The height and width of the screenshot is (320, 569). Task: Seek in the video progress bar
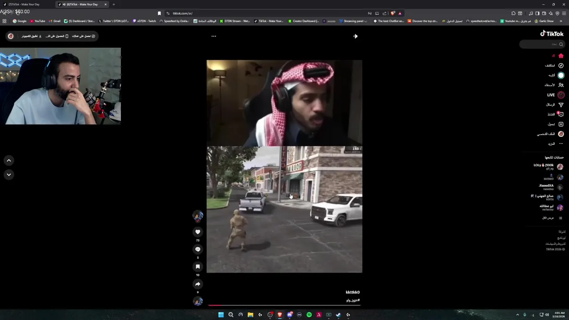point(284,305)
